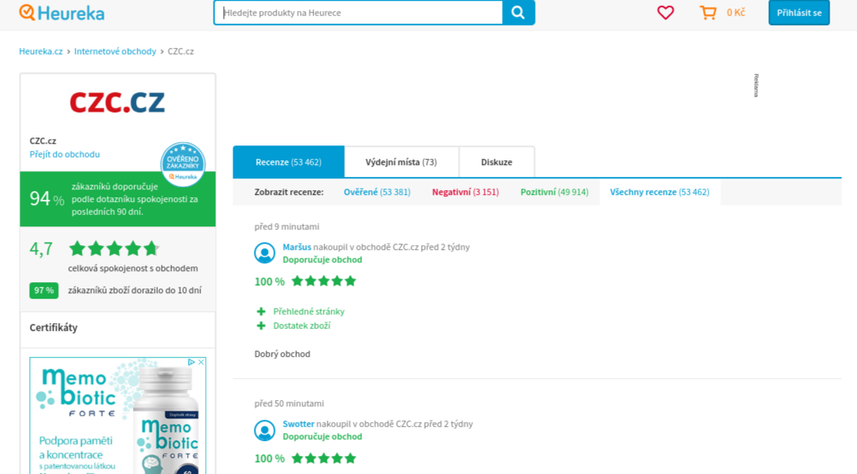Click the magnifier search button
This screenshot has width=857, height=474.
(x=518, y=13)
